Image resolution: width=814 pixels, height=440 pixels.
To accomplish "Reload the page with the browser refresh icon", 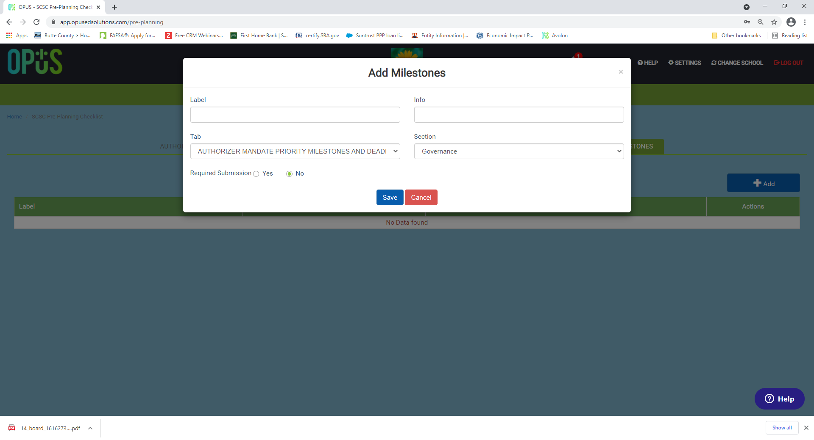I will click(36, 22).
